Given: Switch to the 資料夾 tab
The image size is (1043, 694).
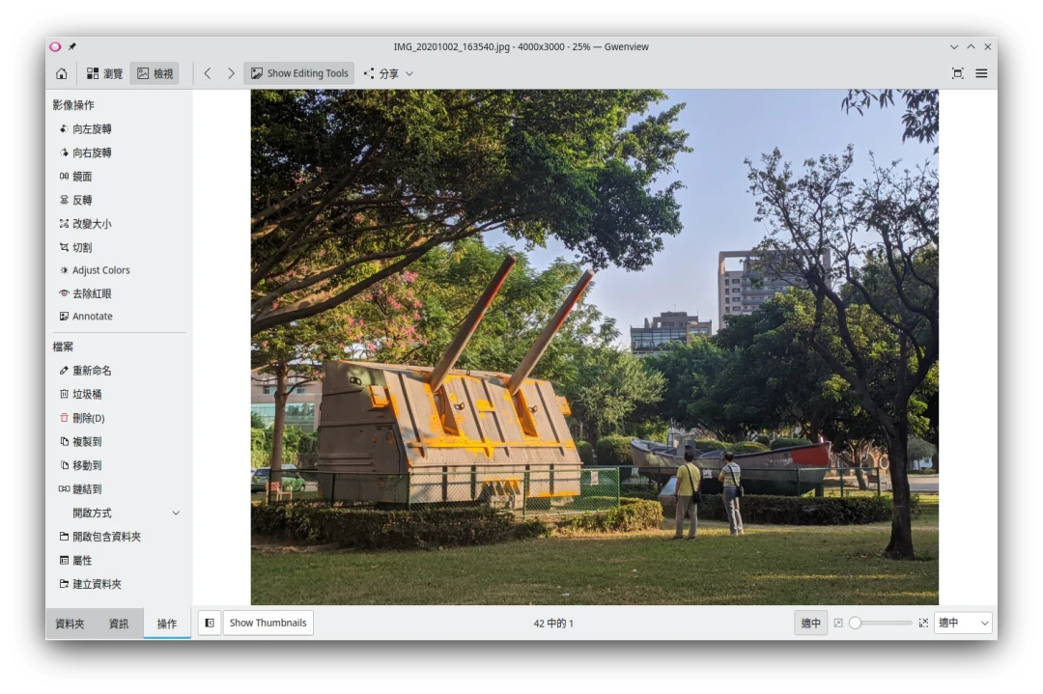Looking at the screenshot, I should pyautogui.click(x=70, y=624).
